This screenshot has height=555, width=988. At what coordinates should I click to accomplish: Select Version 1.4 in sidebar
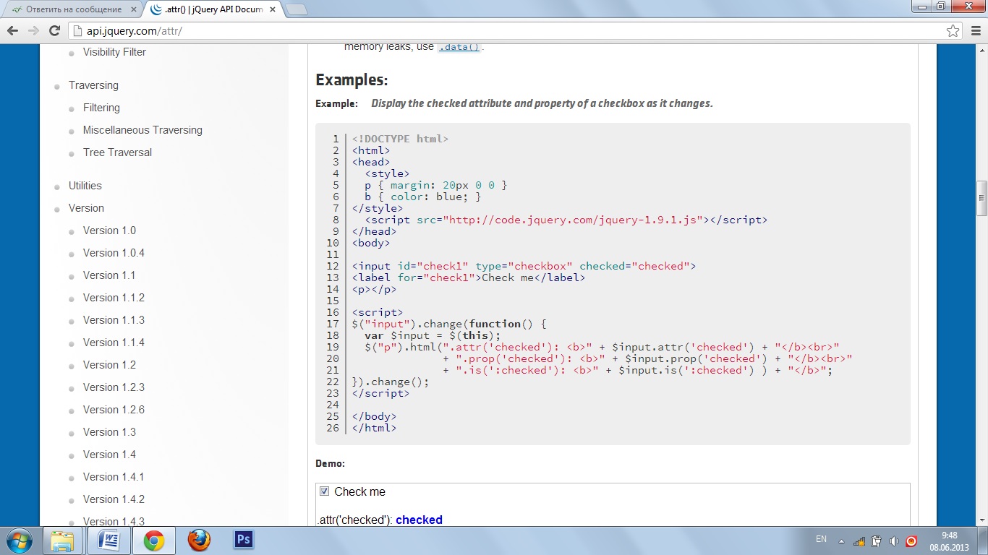[109, 455]
